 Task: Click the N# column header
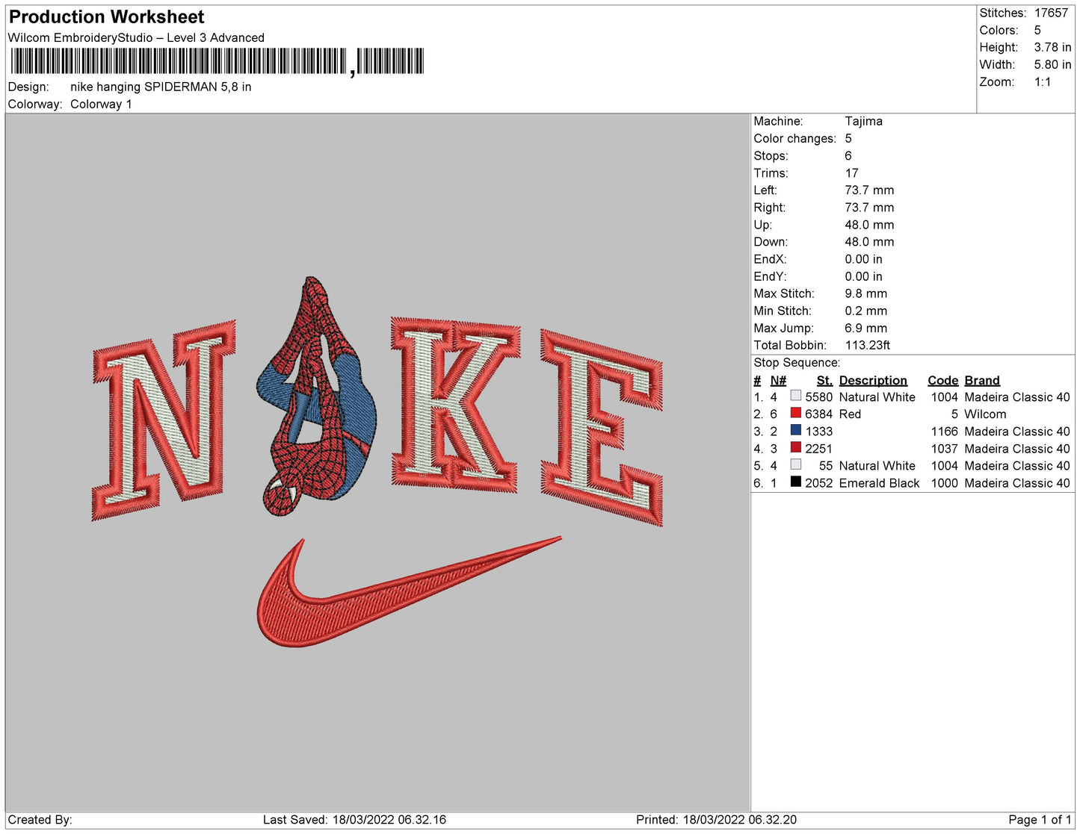[x=777, y=380]
